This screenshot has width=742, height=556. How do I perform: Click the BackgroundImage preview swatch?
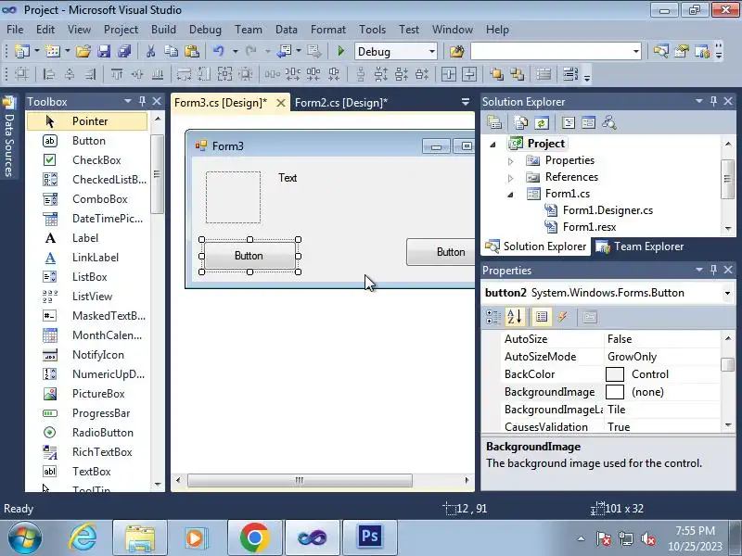615,392
